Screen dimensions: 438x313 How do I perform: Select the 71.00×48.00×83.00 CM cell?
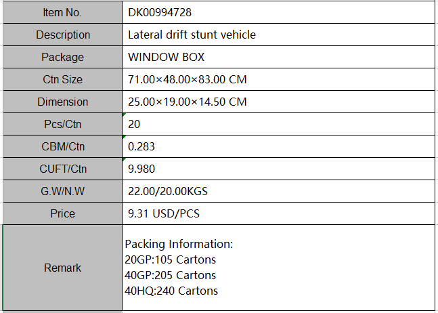(278, 79)
